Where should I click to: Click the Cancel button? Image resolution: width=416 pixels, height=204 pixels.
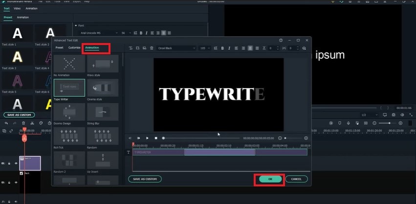click(x=296, y=179)
